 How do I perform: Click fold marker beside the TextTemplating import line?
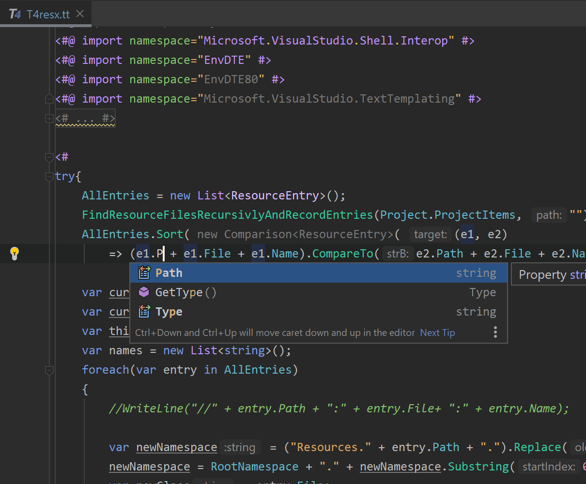[49, 99]
